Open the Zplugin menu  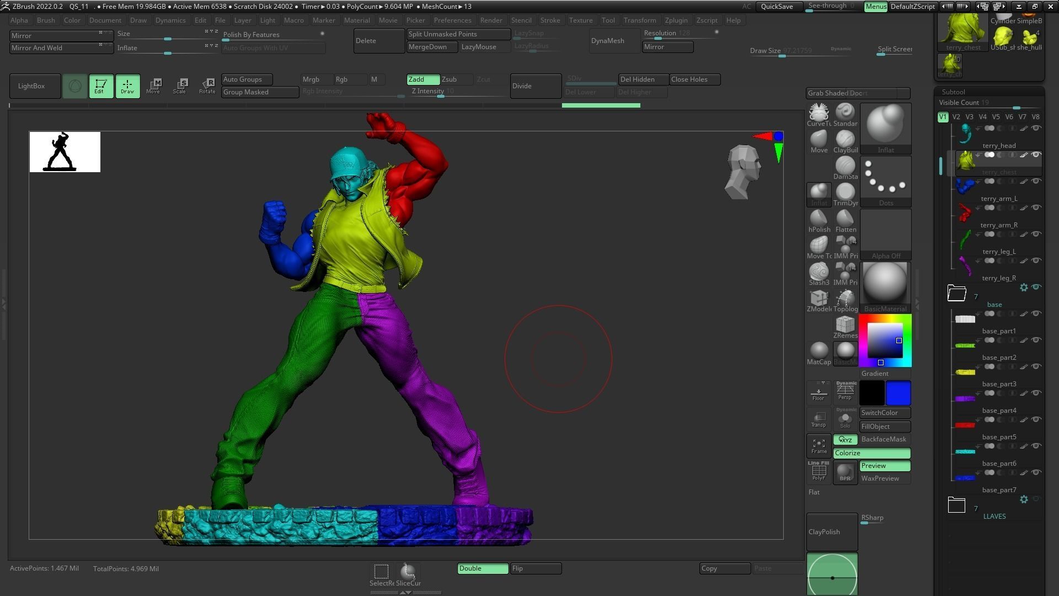click(x=676, y=20)
